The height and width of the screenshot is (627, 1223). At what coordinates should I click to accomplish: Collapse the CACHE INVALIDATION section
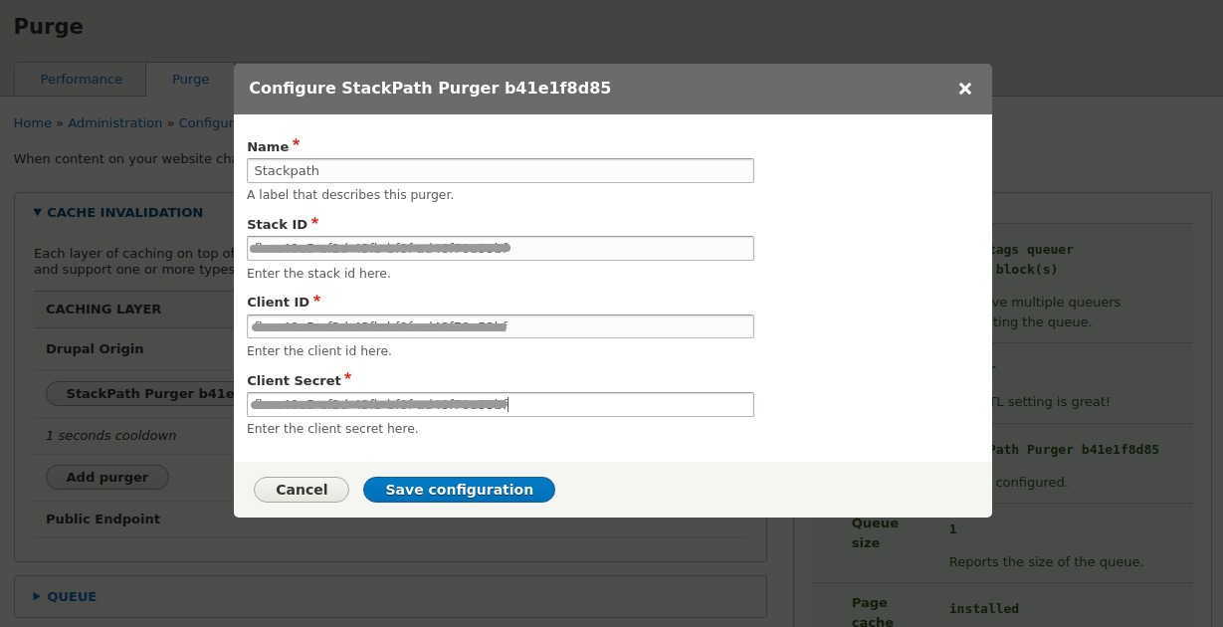[x=124, y=212]
